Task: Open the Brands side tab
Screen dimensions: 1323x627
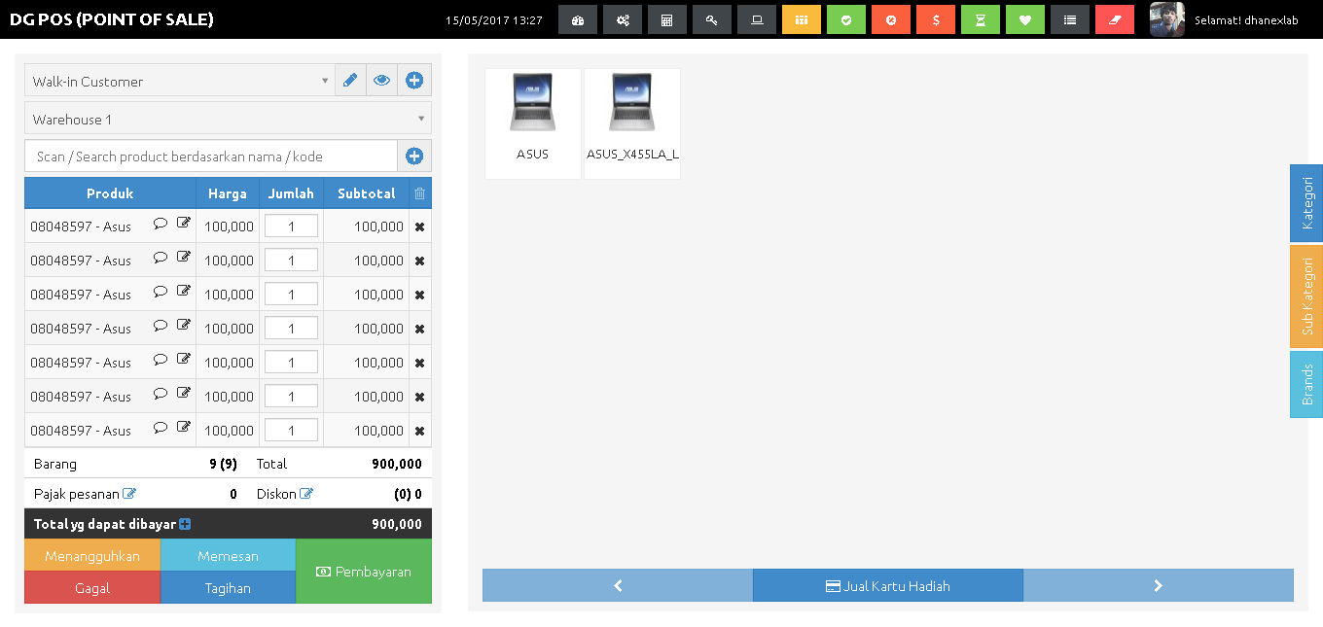Action: pyautogui.click(x=1306, y=384)
